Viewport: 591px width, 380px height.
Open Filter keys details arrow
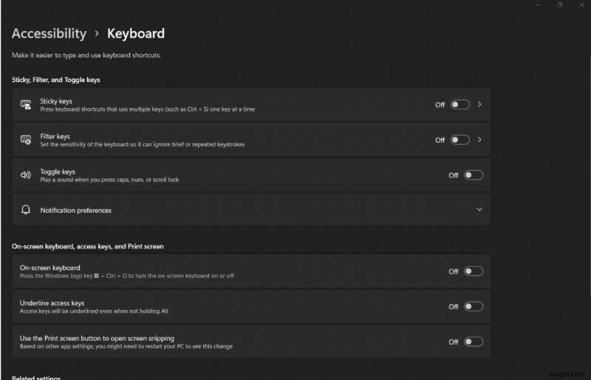tap(479, 140)
